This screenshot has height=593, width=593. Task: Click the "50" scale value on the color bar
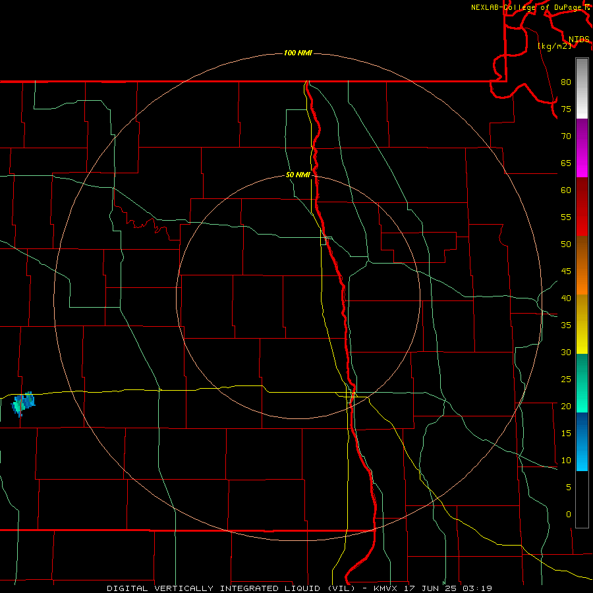[566, 244]
